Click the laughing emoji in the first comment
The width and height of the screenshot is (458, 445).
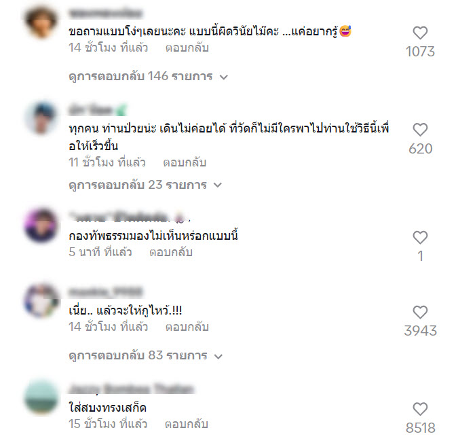345,31
